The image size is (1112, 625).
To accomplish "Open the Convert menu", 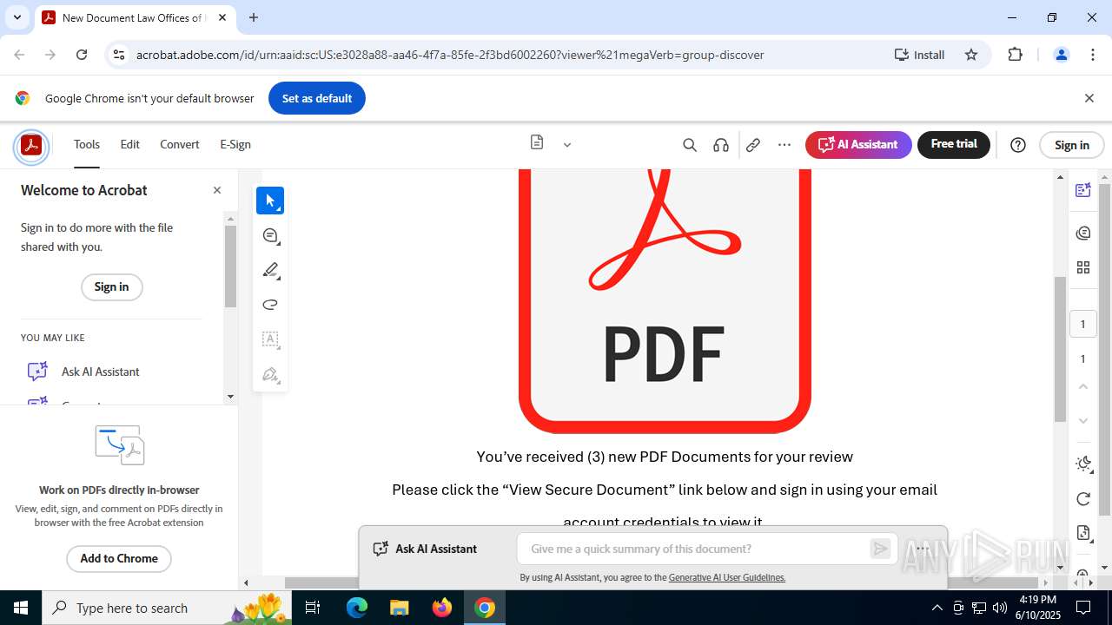I will tap(180, 145).
